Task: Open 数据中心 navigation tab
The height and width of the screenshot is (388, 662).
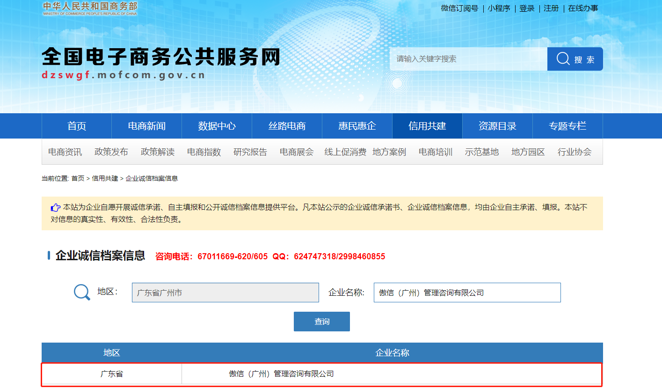Action: pos(217,126)
